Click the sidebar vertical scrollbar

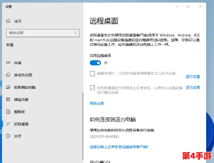pos(83,126)
